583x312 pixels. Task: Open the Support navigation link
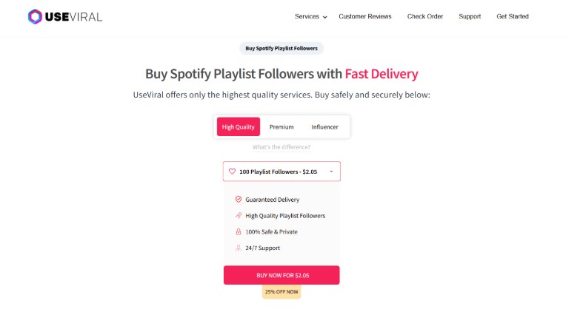tap(470, 16)
